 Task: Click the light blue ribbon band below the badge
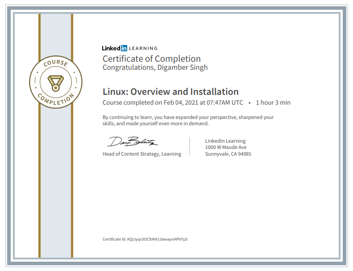(x=56, y=179)
